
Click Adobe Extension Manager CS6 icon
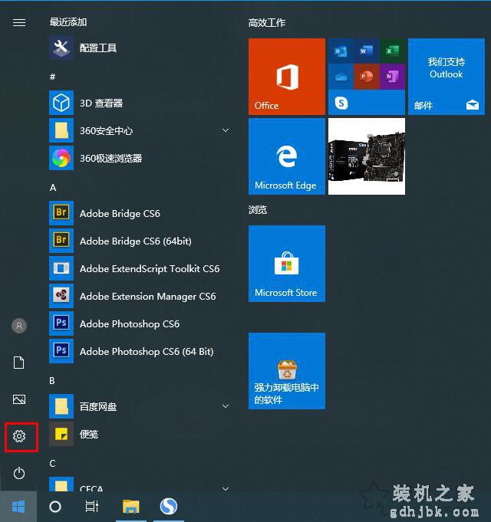click(61, 296)
